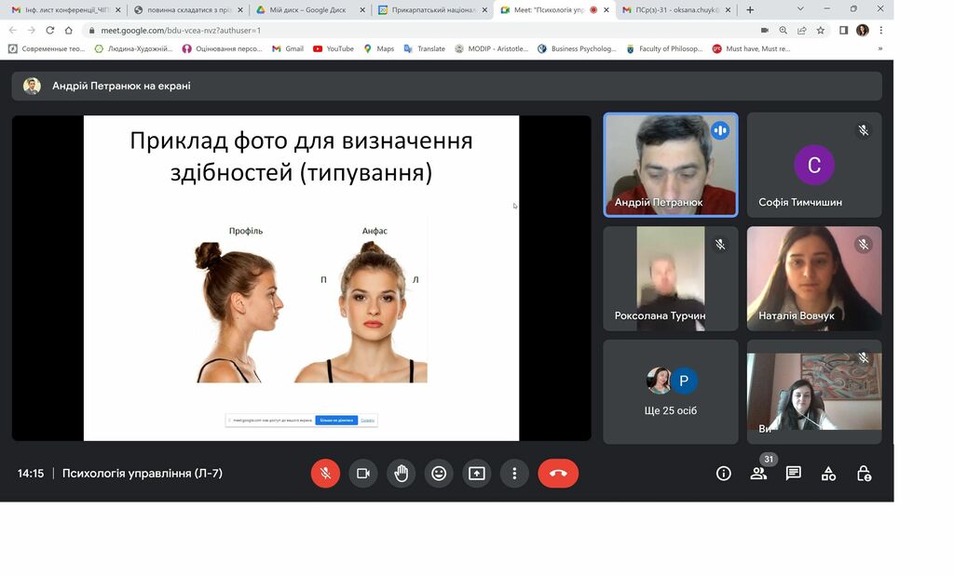Toggle the camera in the call bar
Screen dimensions: 954x576
pyautogui.click(x=363, y=473)
